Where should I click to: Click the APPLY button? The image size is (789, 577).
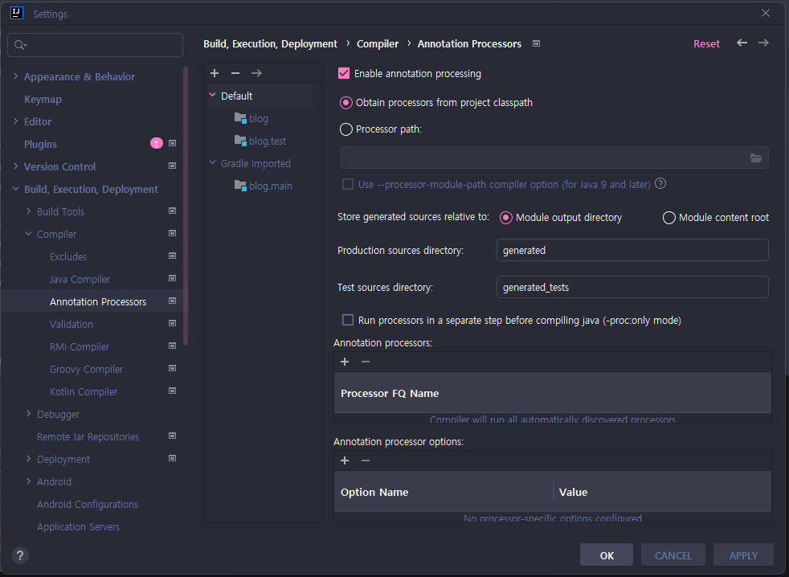tap(743, 554)
